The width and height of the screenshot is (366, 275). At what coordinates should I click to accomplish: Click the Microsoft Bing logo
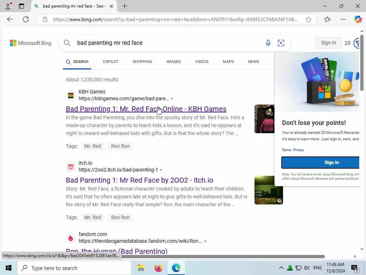point(31,43)
